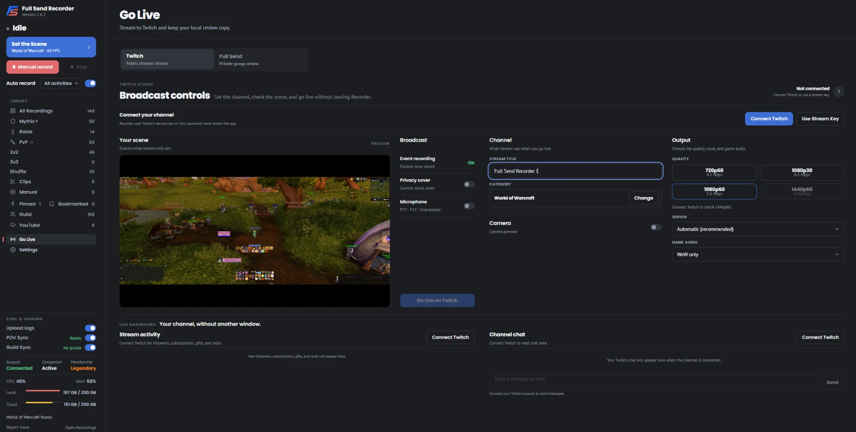Click the Full Send Recorder logo icon

12,11
